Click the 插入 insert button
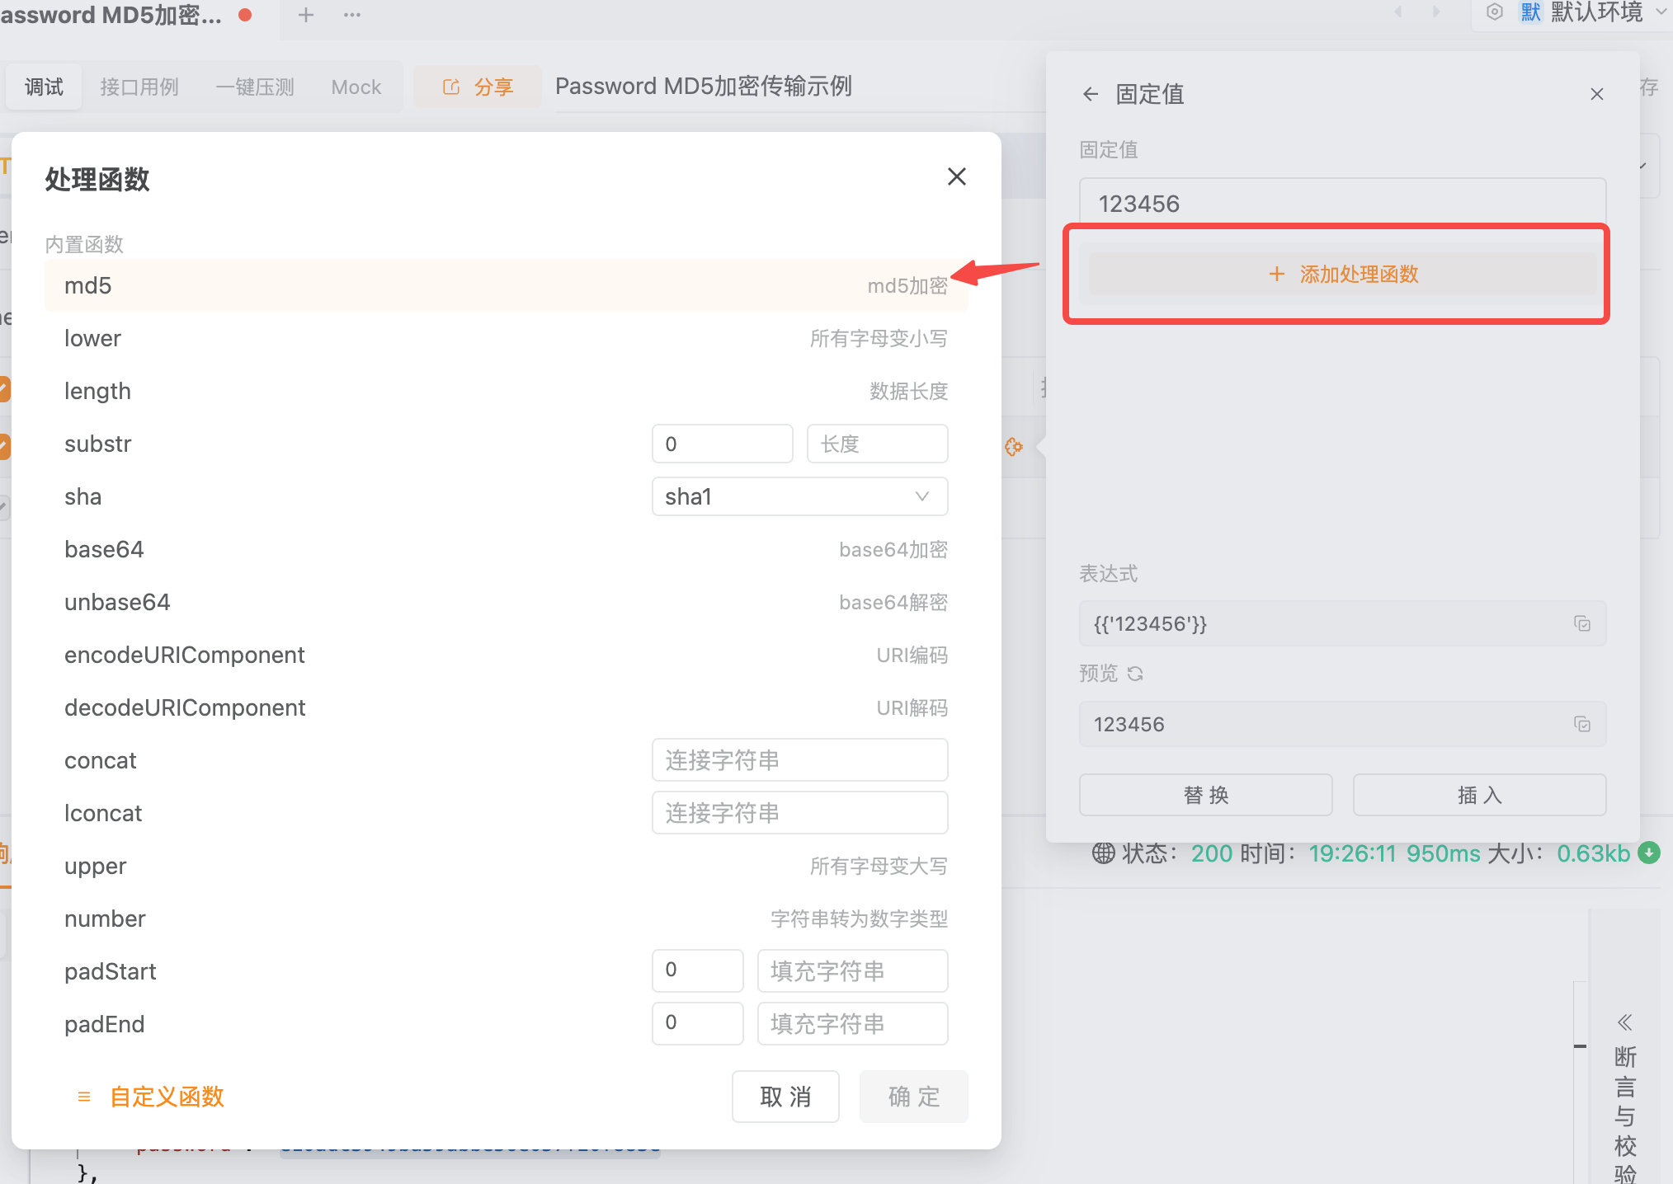Viewport: 1673px width, 1184px height. (x=1478, y=794)
